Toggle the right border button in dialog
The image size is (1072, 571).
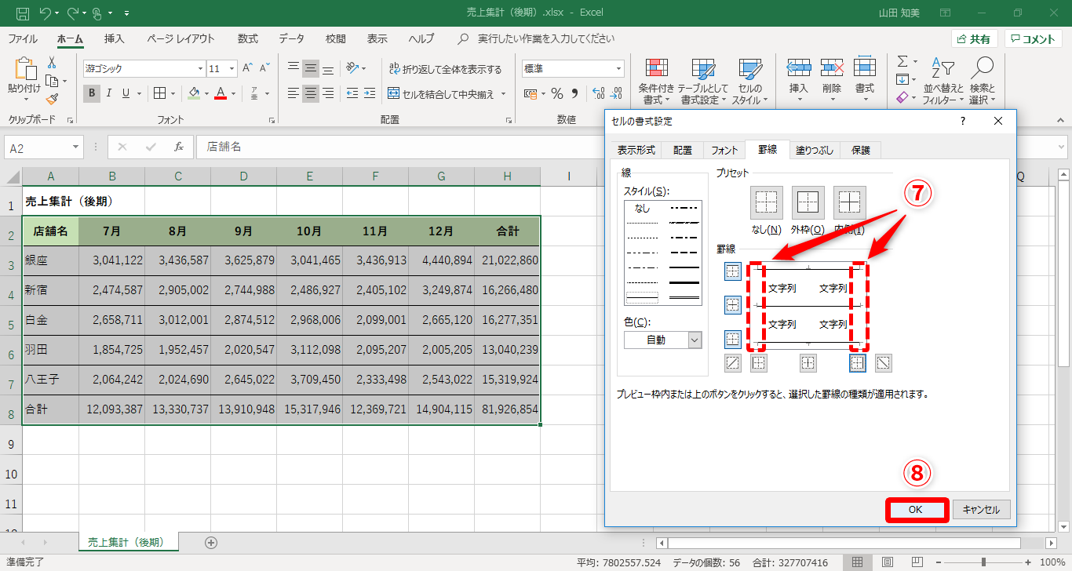858,363
